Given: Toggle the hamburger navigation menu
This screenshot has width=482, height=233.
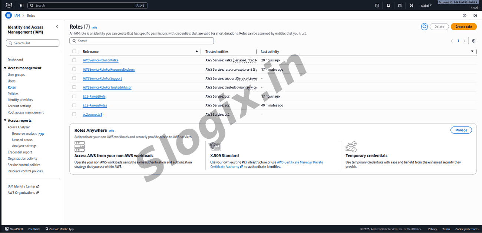Looking at the screenshot, I should (8, 16).
